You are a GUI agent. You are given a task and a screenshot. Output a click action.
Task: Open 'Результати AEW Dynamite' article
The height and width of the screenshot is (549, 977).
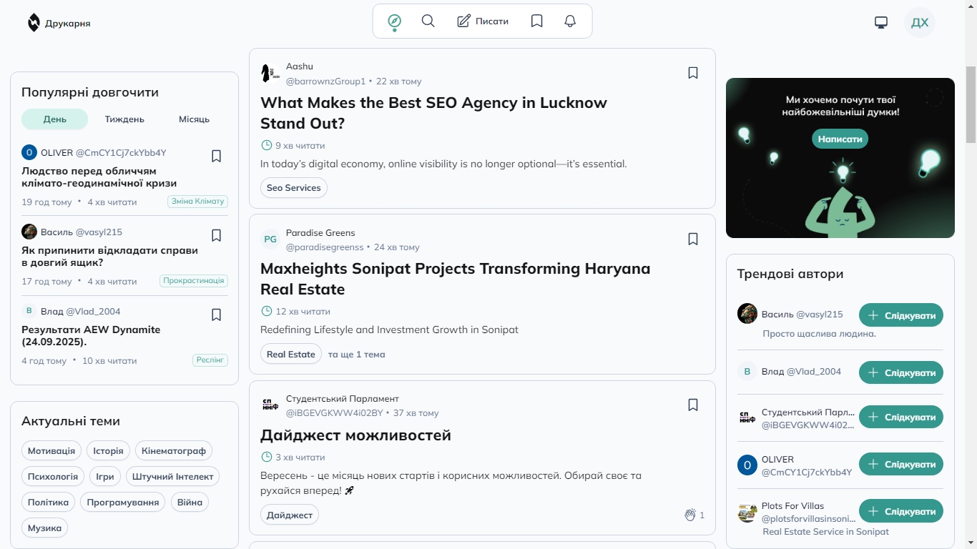[x=91, y=336]
